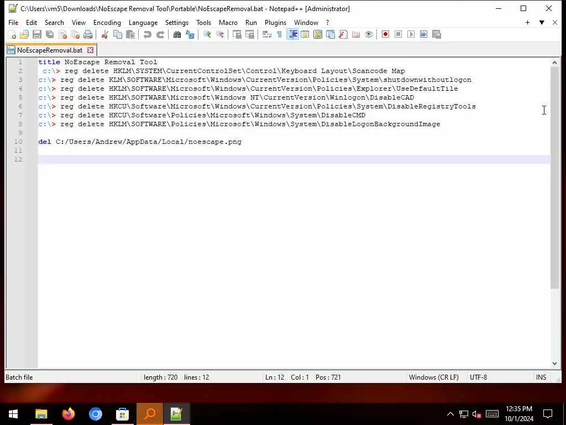Close current document using toolbar Close icon
The height and width of the screenshot is (425, 566).
point(62,34)
